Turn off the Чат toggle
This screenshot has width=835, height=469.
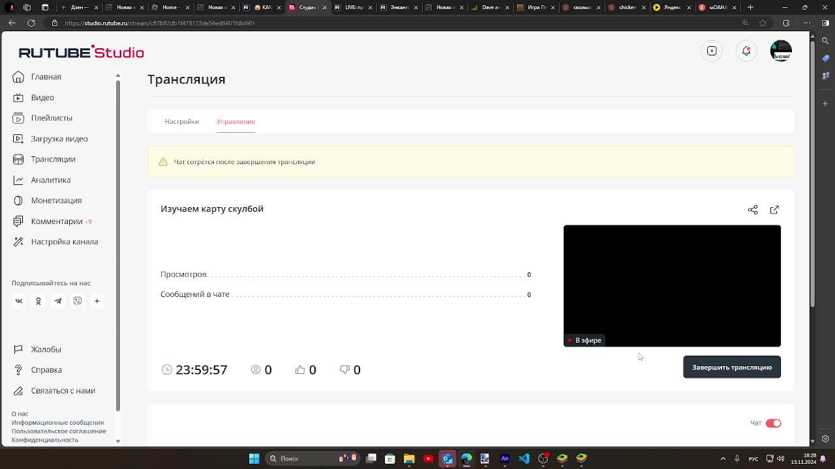(773, 423)
